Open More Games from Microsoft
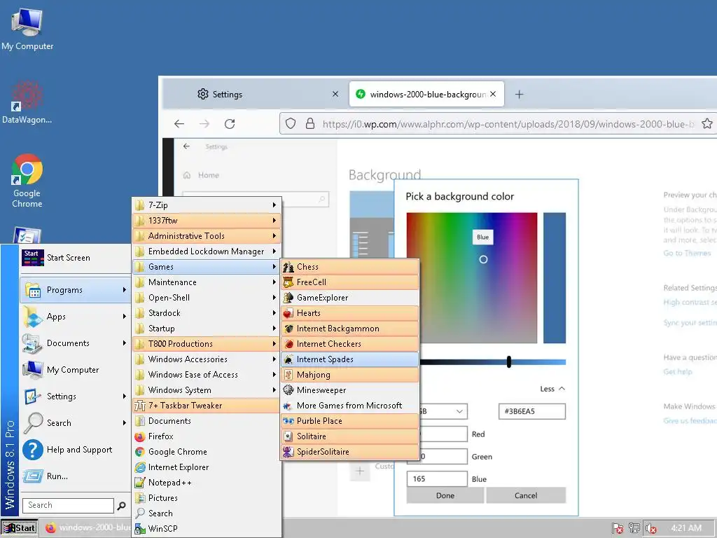 [350, 406]
